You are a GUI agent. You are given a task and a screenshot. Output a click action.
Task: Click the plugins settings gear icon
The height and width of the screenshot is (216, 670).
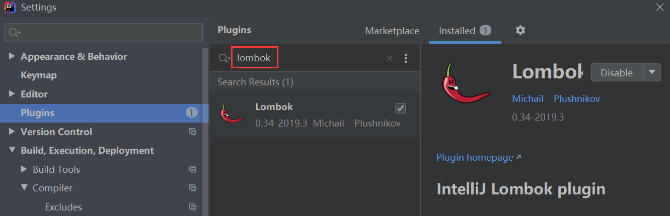click(520, 31)
